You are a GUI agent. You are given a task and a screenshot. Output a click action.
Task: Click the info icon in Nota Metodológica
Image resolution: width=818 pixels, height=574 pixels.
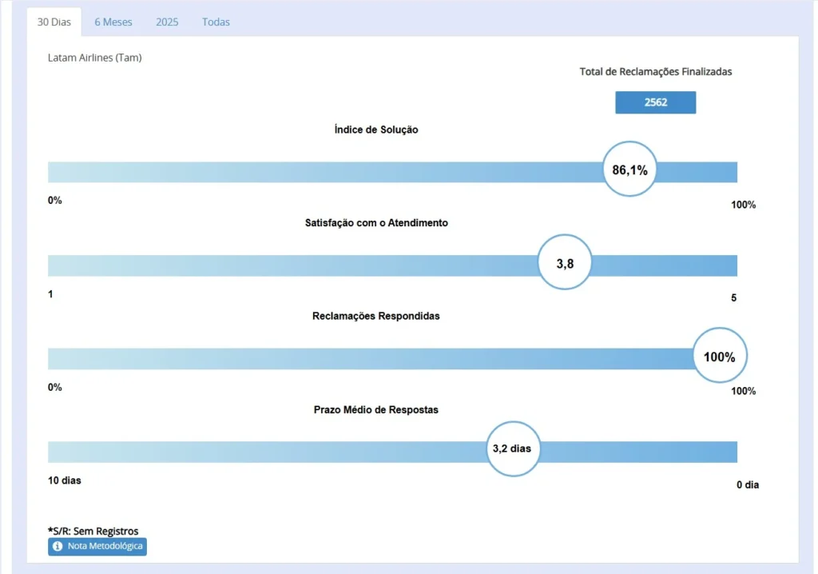pyautogui.click(x=58, y=546)
